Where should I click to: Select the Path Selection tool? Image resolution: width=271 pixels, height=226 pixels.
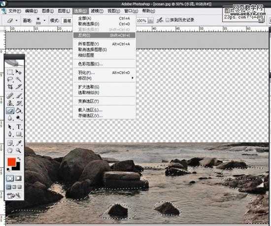pos(10,127)
